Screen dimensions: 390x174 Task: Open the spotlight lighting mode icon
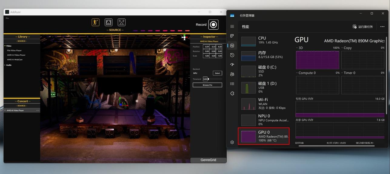122,22
